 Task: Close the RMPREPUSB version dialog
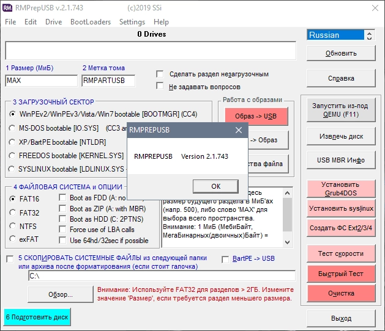click(x=239, y=130)
